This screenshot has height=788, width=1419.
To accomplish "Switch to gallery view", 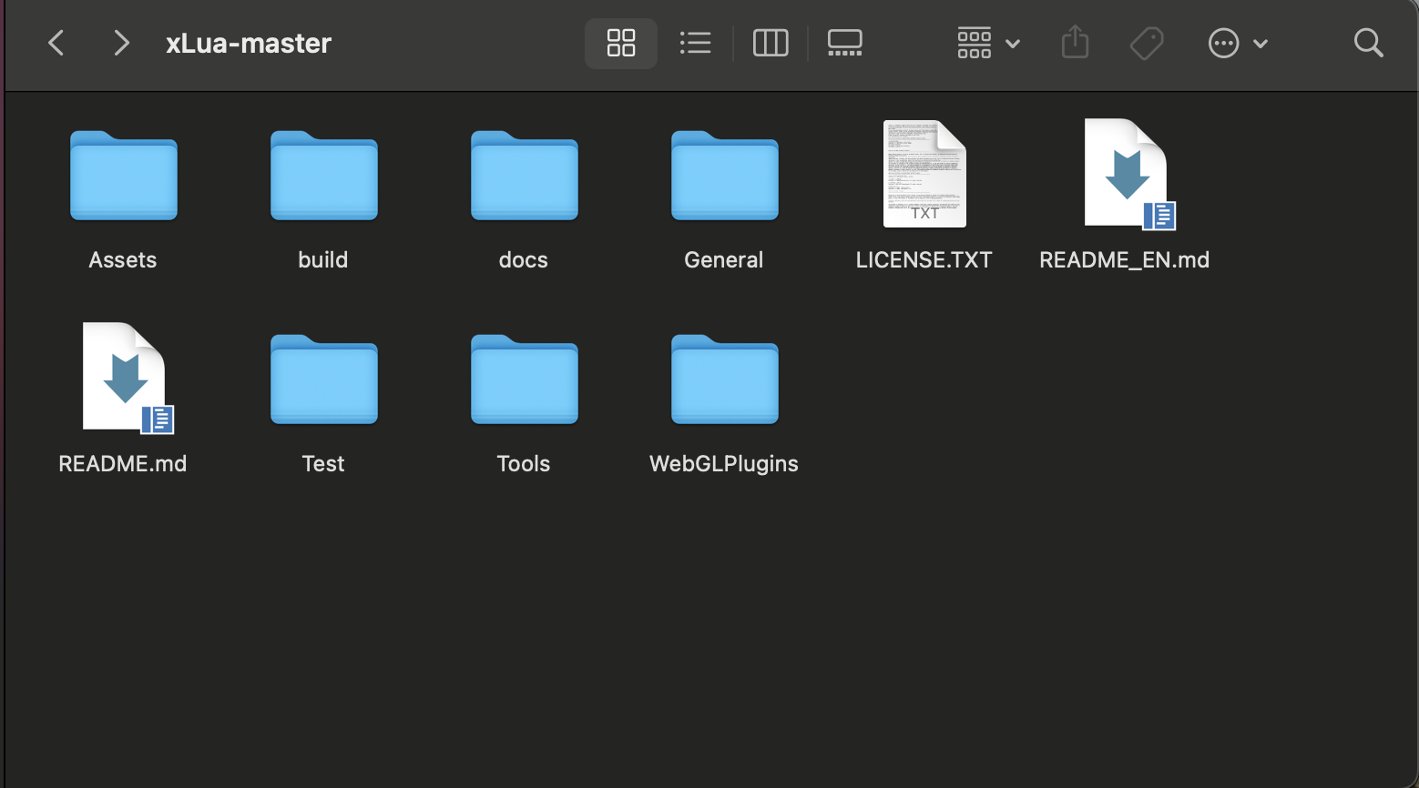I will [x=844, y=43].
